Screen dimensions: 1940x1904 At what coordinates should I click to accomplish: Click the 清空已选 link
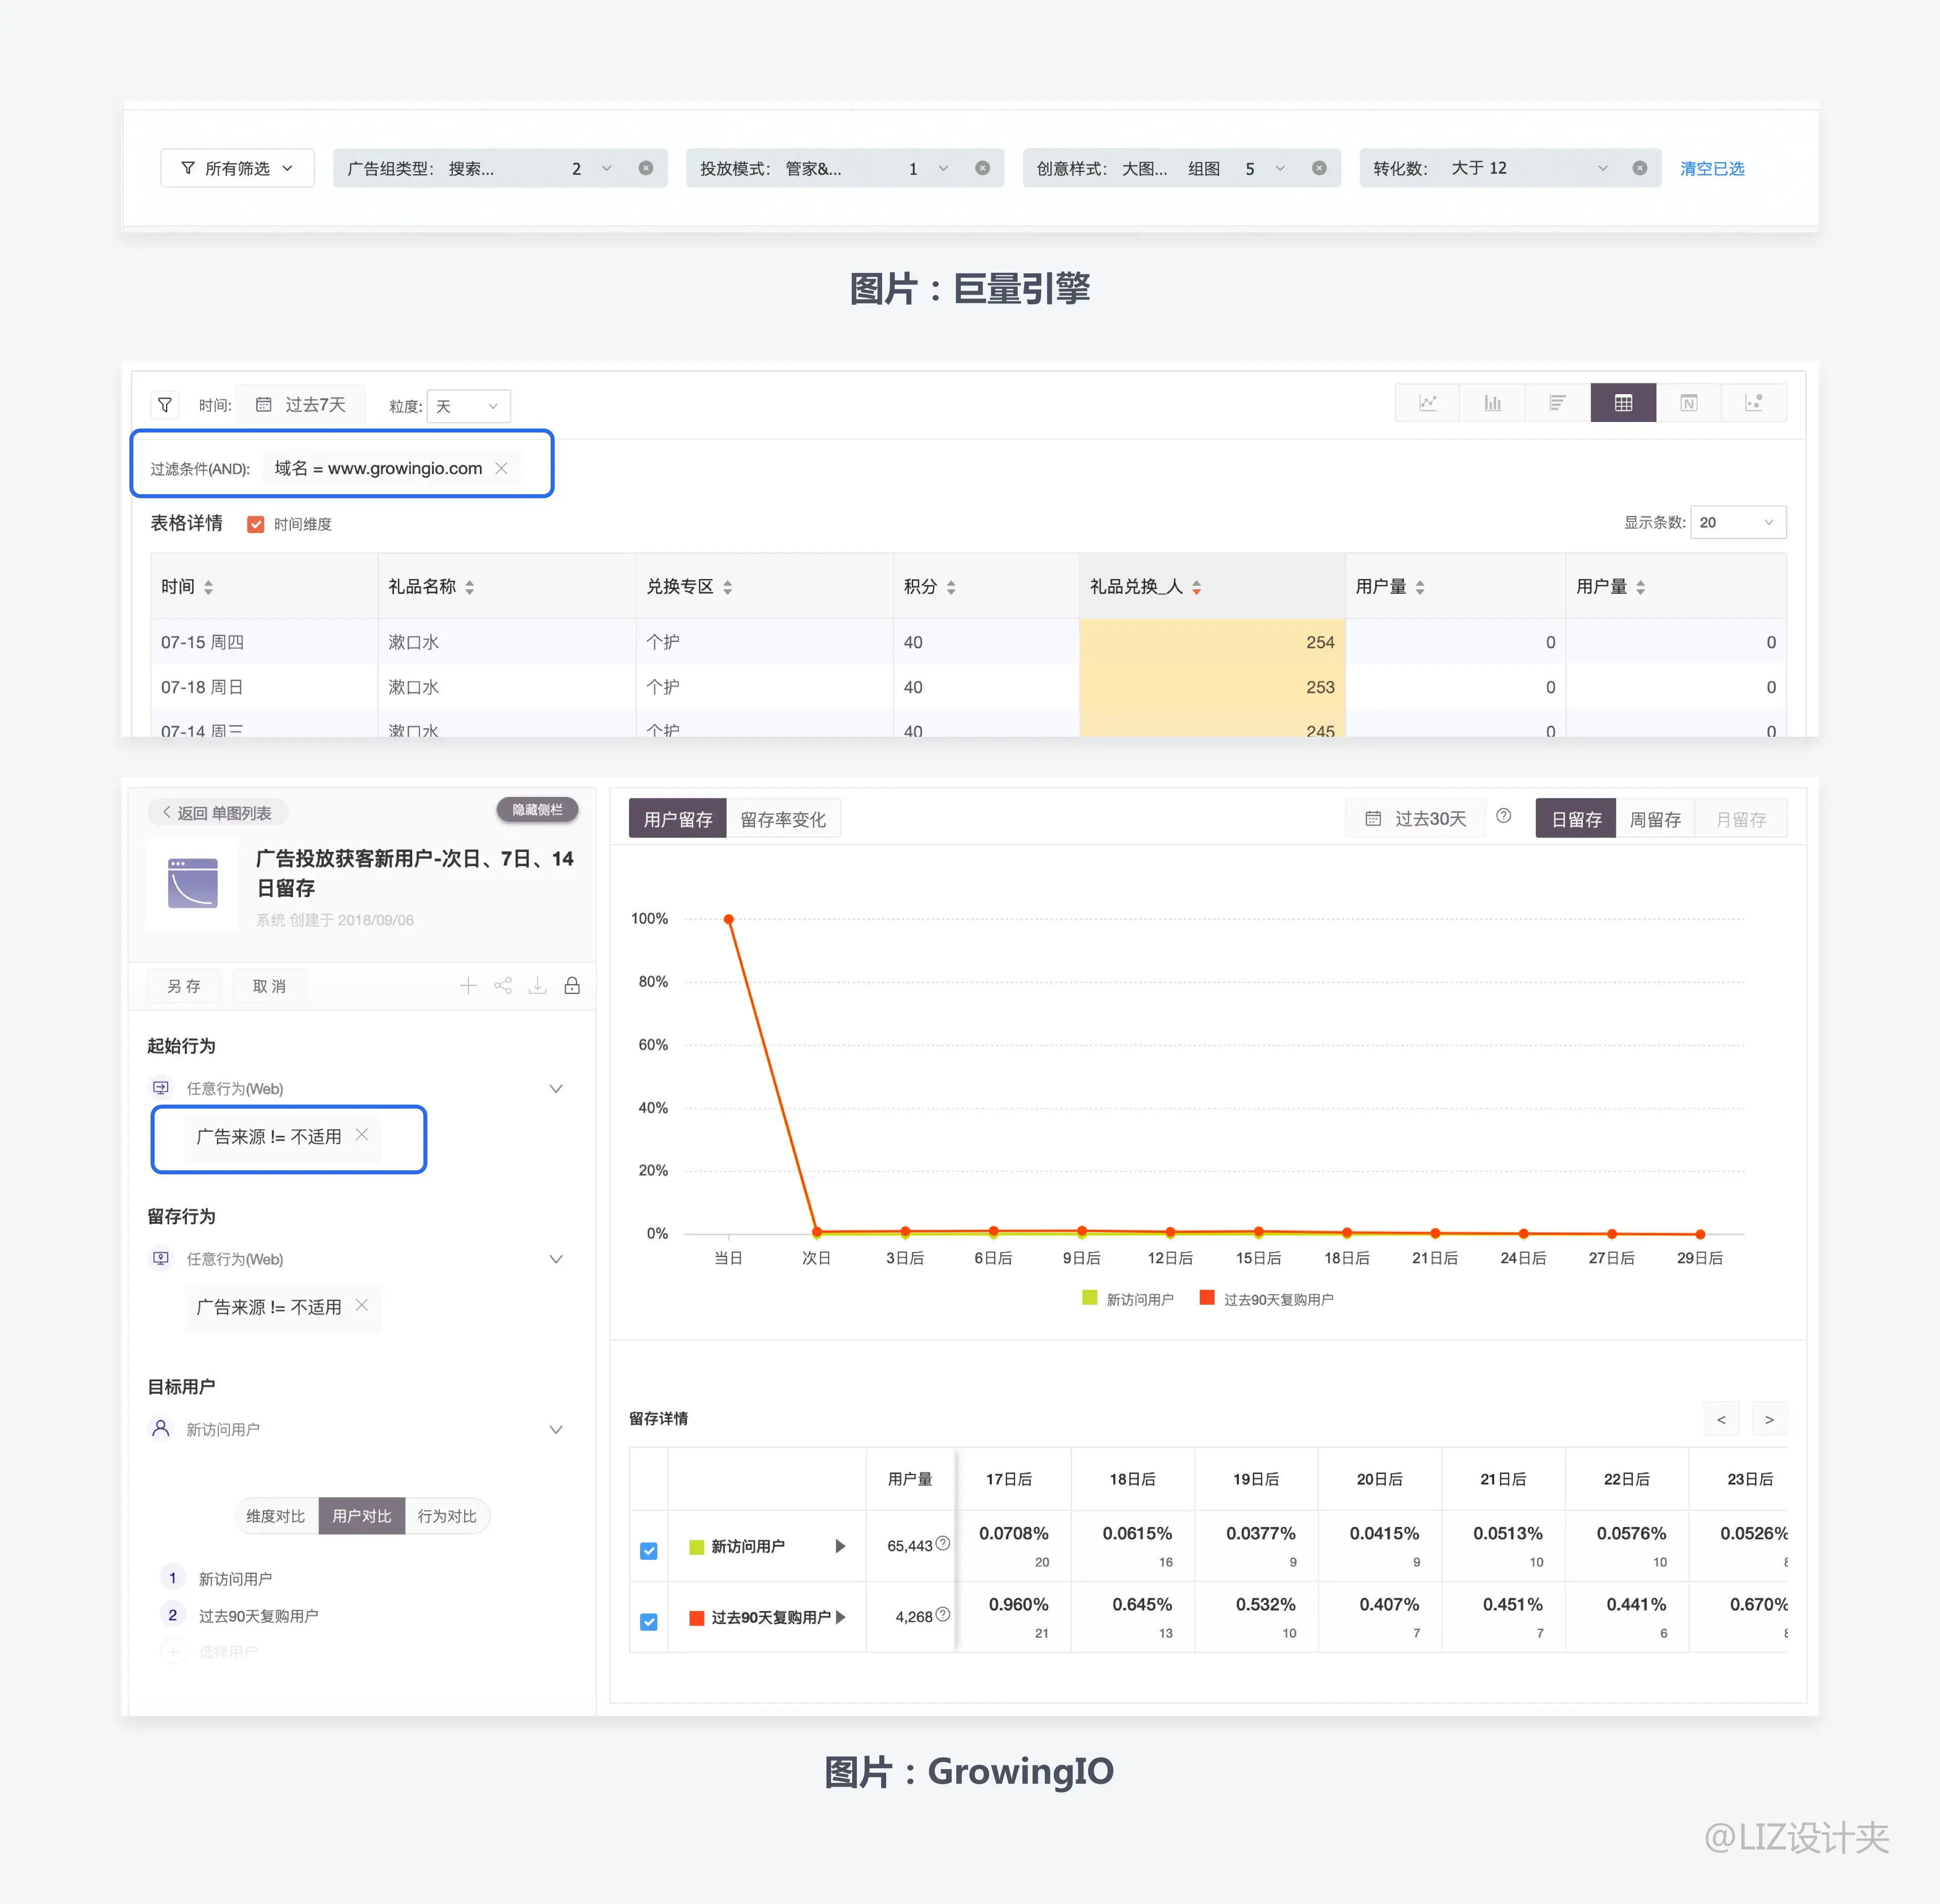click(x=1711, y=168)
